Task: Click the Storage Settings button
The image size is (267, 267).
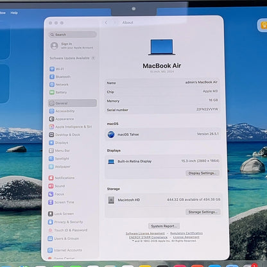Action: coord(203,212)
